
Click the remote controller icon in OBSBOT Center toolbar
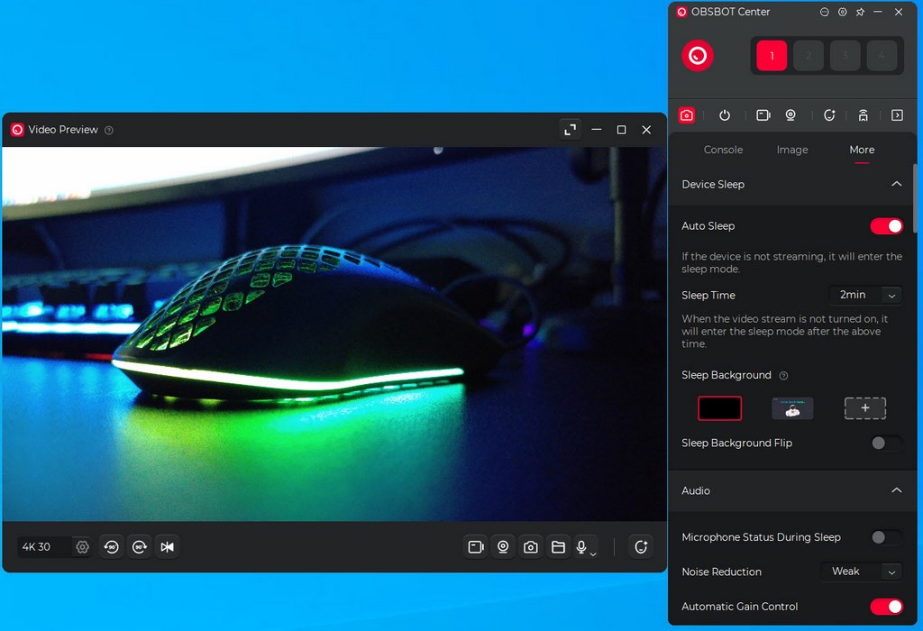coord(863,115)
